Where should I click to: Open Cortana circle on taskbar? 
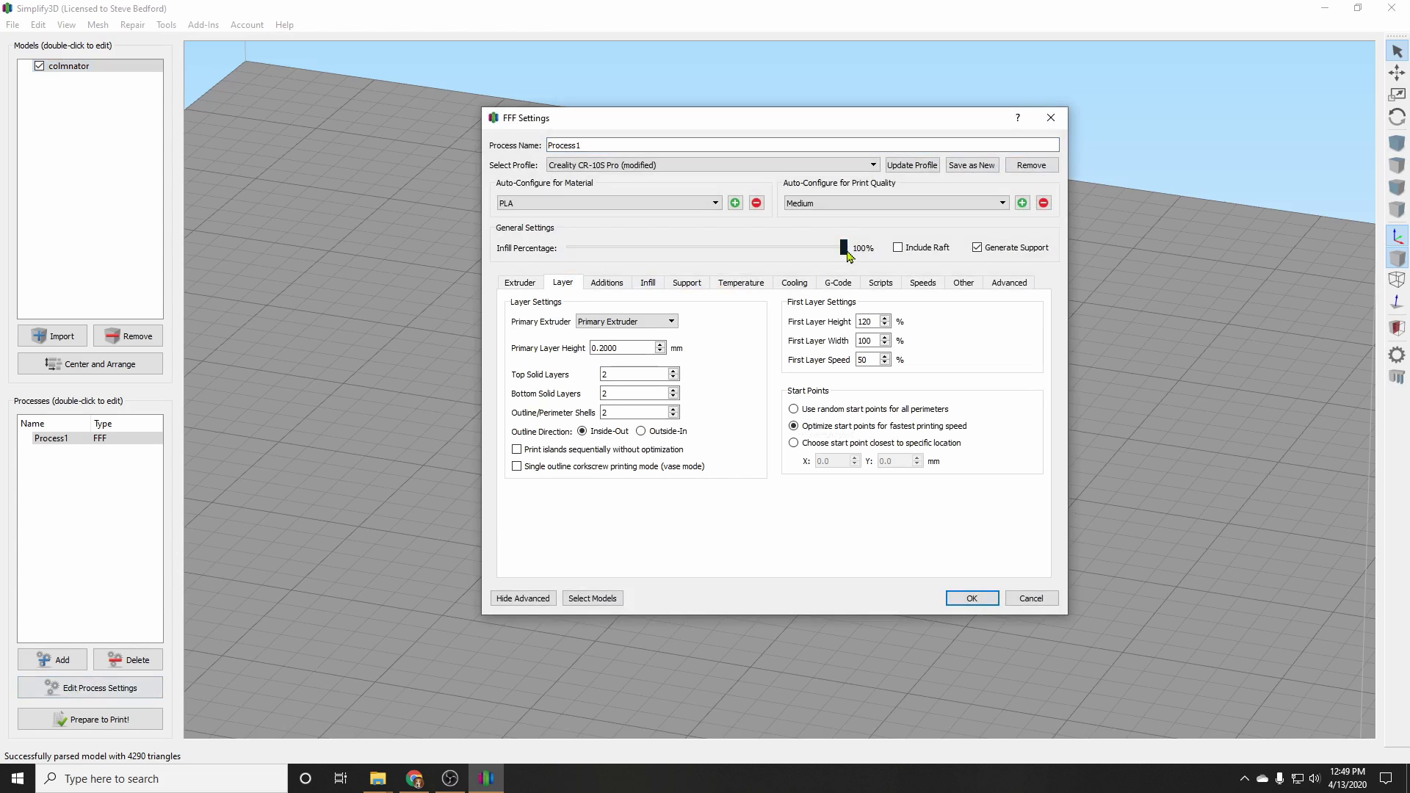click(x=305, y=778)
